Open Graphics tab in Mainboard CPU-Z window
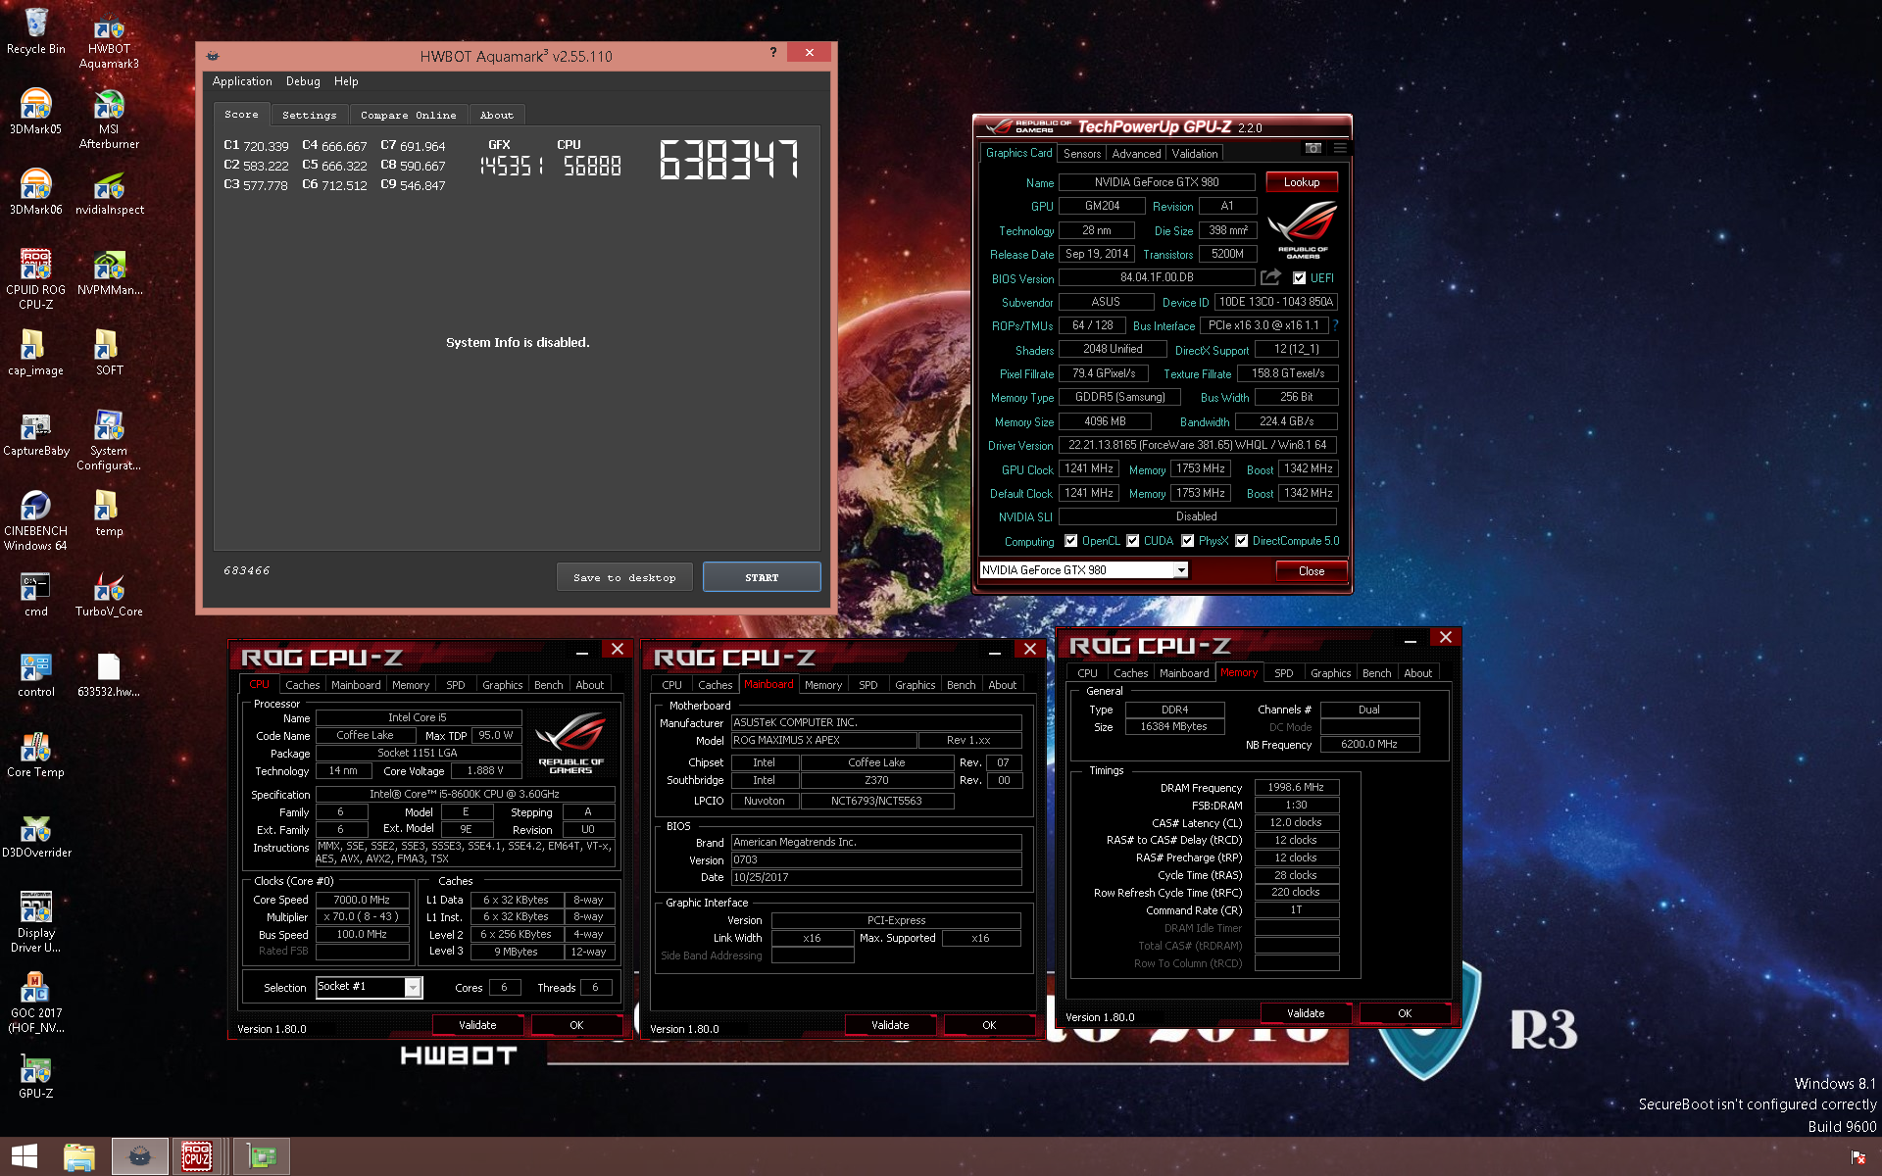Screen dimensions: 1882x1176 915,685
